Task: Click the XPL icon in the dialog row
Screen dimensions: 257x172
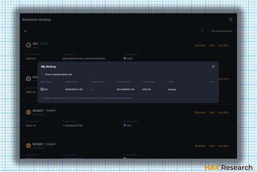Action: tap(42, 89)
